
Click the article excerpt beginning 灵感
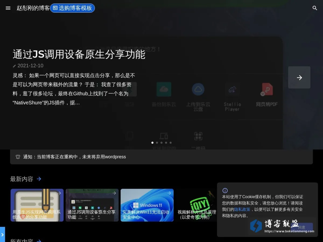click(74, 89)
